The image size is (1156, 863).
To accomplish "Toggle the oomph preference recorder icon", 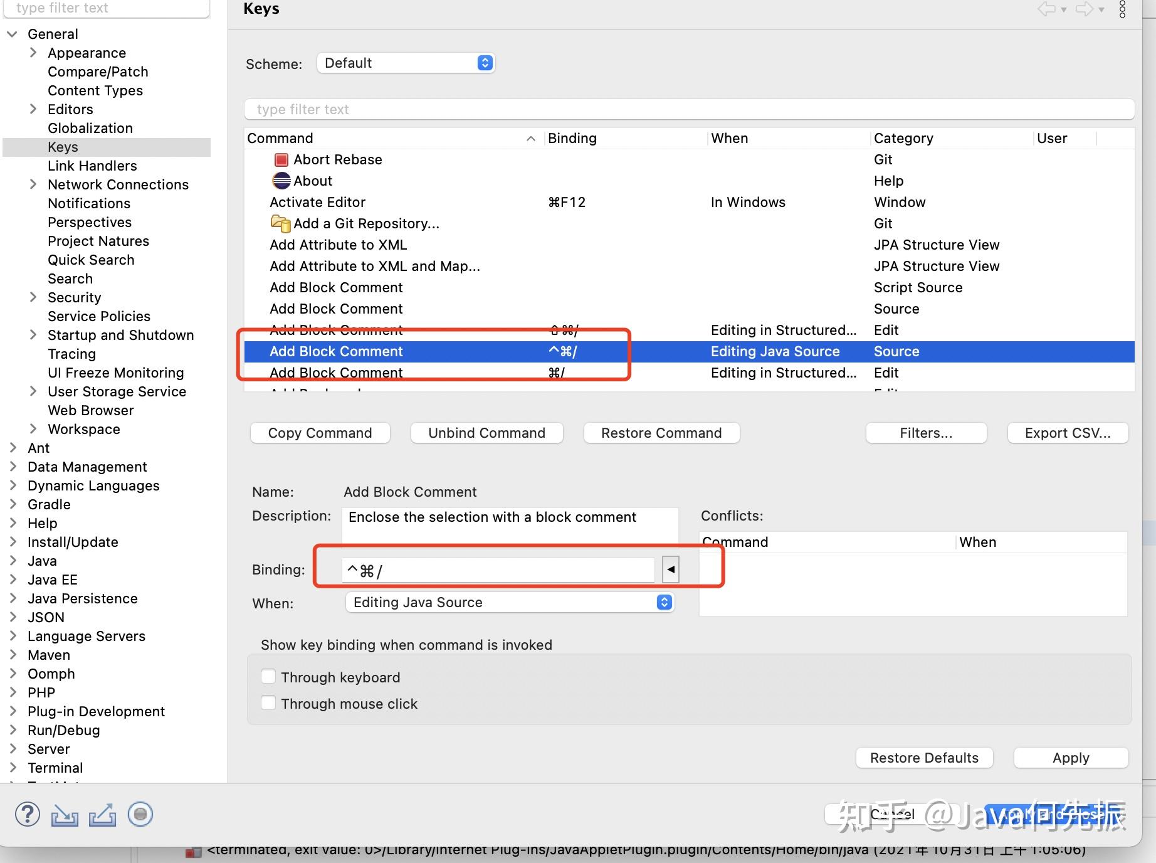I will click(x=140, y=814).
